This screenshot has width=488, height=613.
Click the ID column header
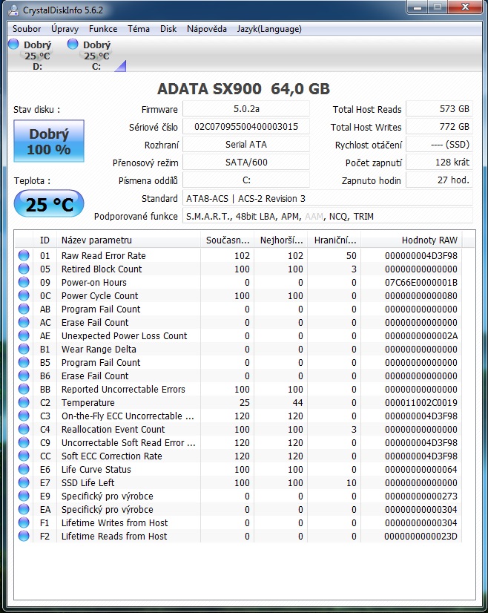click(x=45, y=240)
